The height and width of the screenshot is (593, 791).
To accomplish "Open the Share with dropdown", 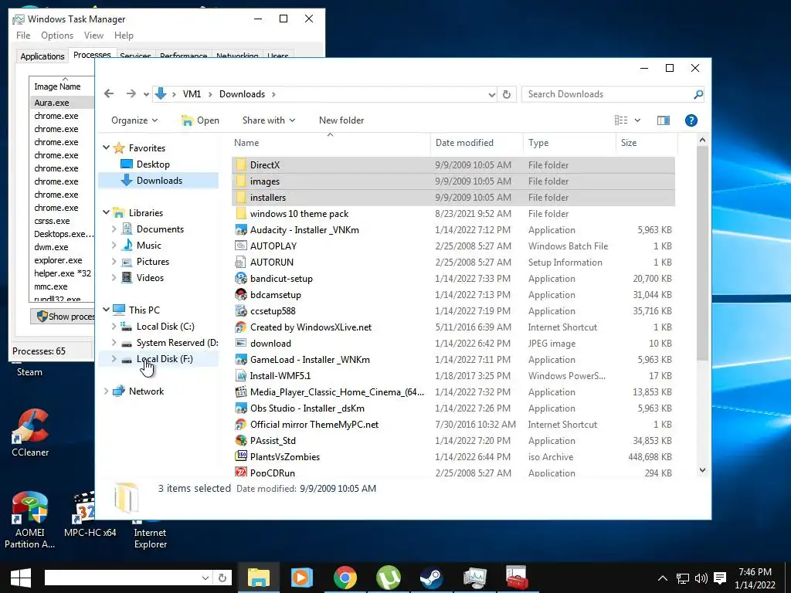I will pyautogui.click(x=268, y=120).
